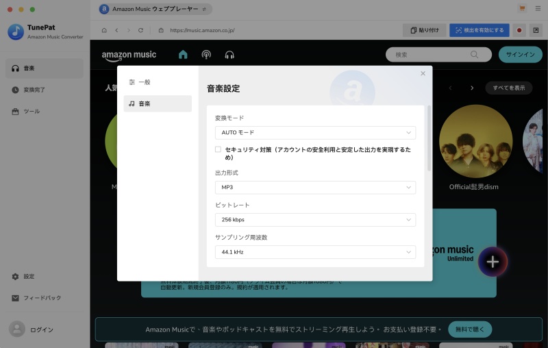548x348 pixels.
Task: Open the Official髭男dism artist thumbnail
Action: [x=475, y=141]
